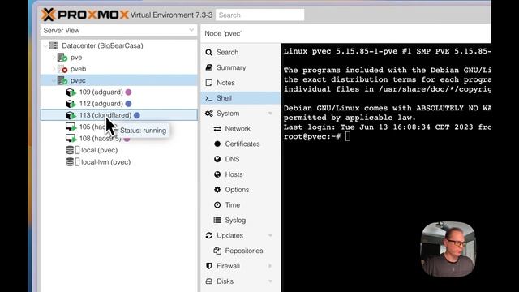Click the pve node icon
The width and height of the screenshot is (519, 292).
click(62, 58)
